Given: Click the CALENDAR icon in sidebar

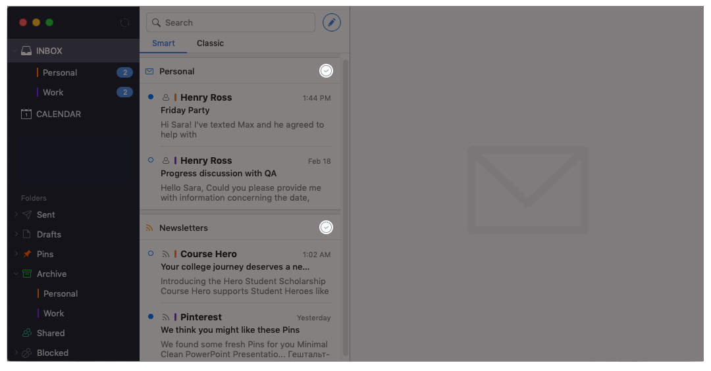Looking at the screenshot, I should point(26,114).
